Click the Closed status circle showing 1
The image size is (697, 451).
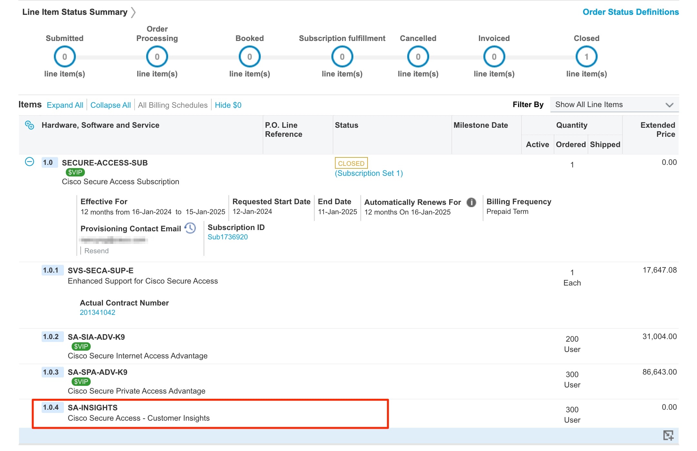point(586,57)
